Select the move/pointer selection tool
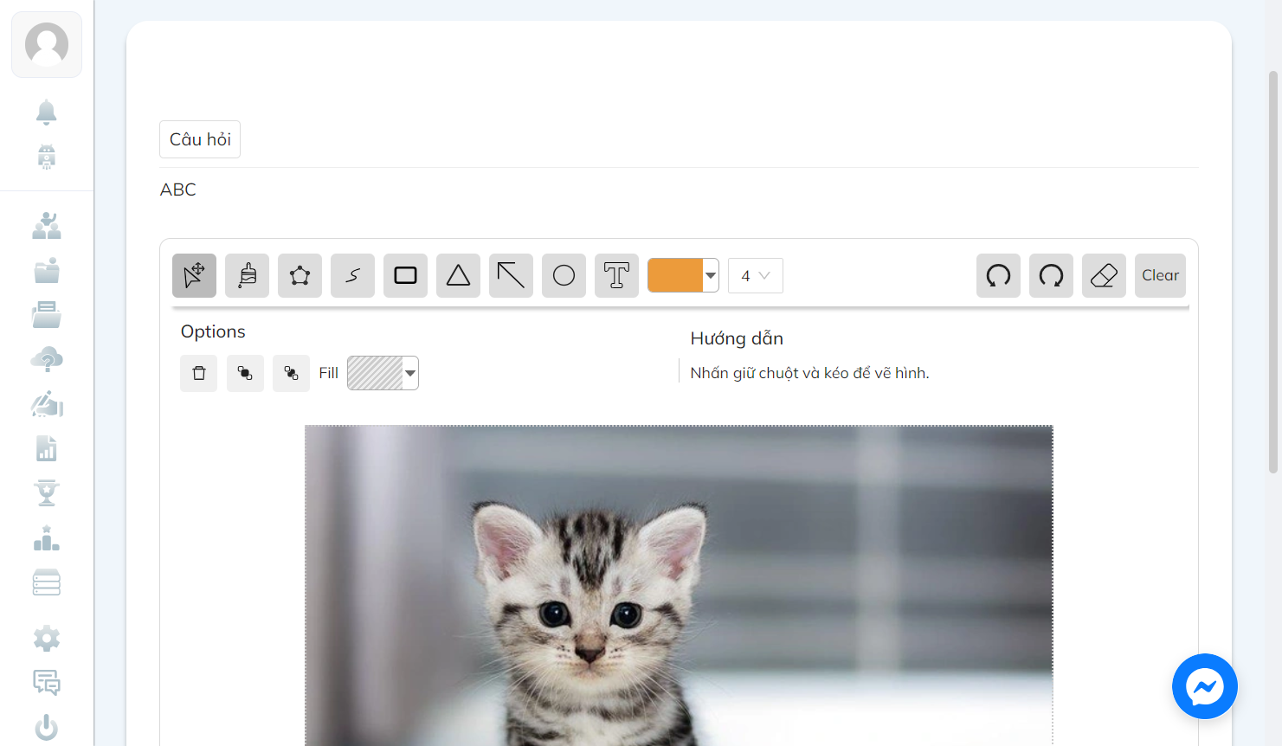The height and width of the screenshot is (746, 1282). point(194,275)
